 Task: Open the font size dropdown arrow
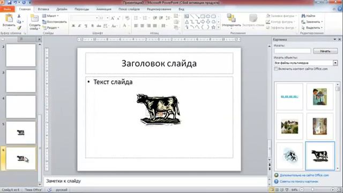click(108, 18)
